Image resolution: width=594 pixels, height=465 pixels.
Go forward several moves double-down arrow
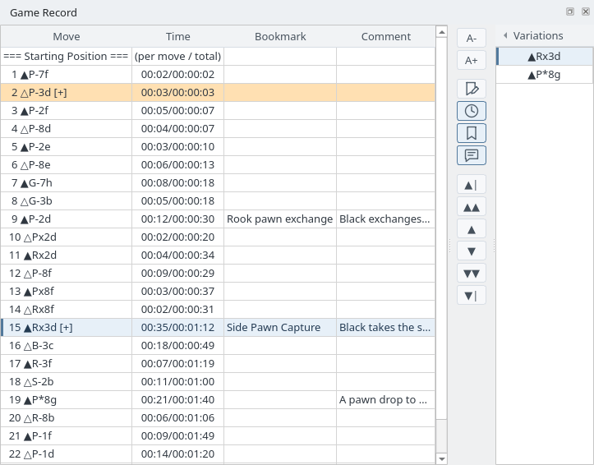pos(472,274)
